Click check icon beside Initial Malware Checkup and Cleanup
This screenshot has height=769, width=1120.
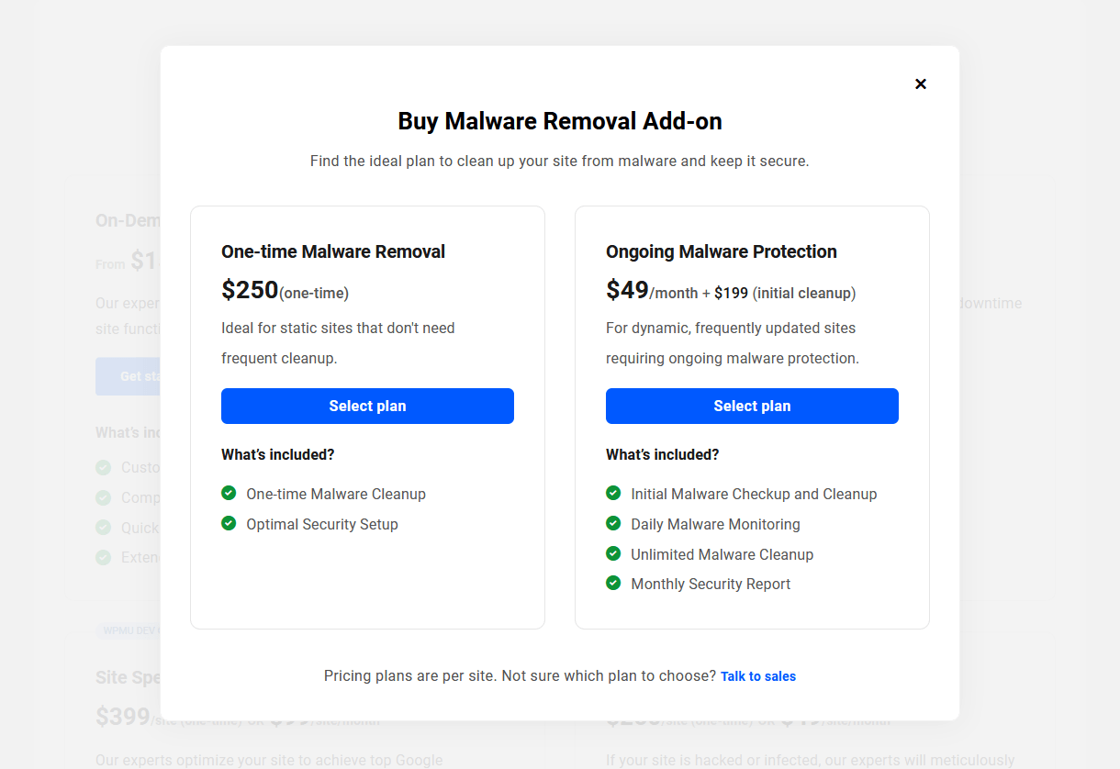click(613, 493)
